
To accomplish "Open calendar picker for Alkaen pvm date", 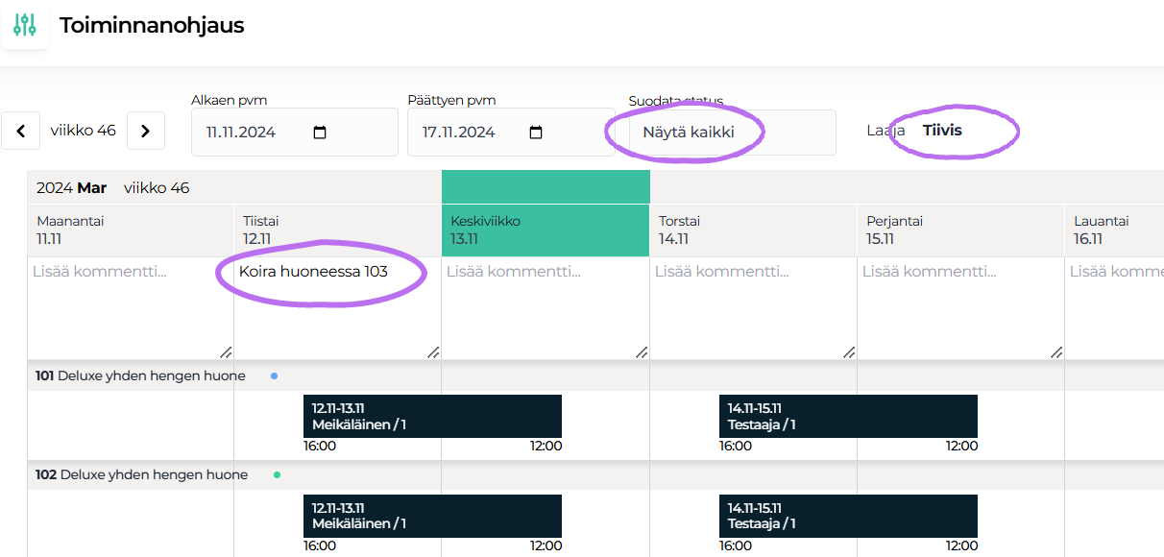I will 320,133.
